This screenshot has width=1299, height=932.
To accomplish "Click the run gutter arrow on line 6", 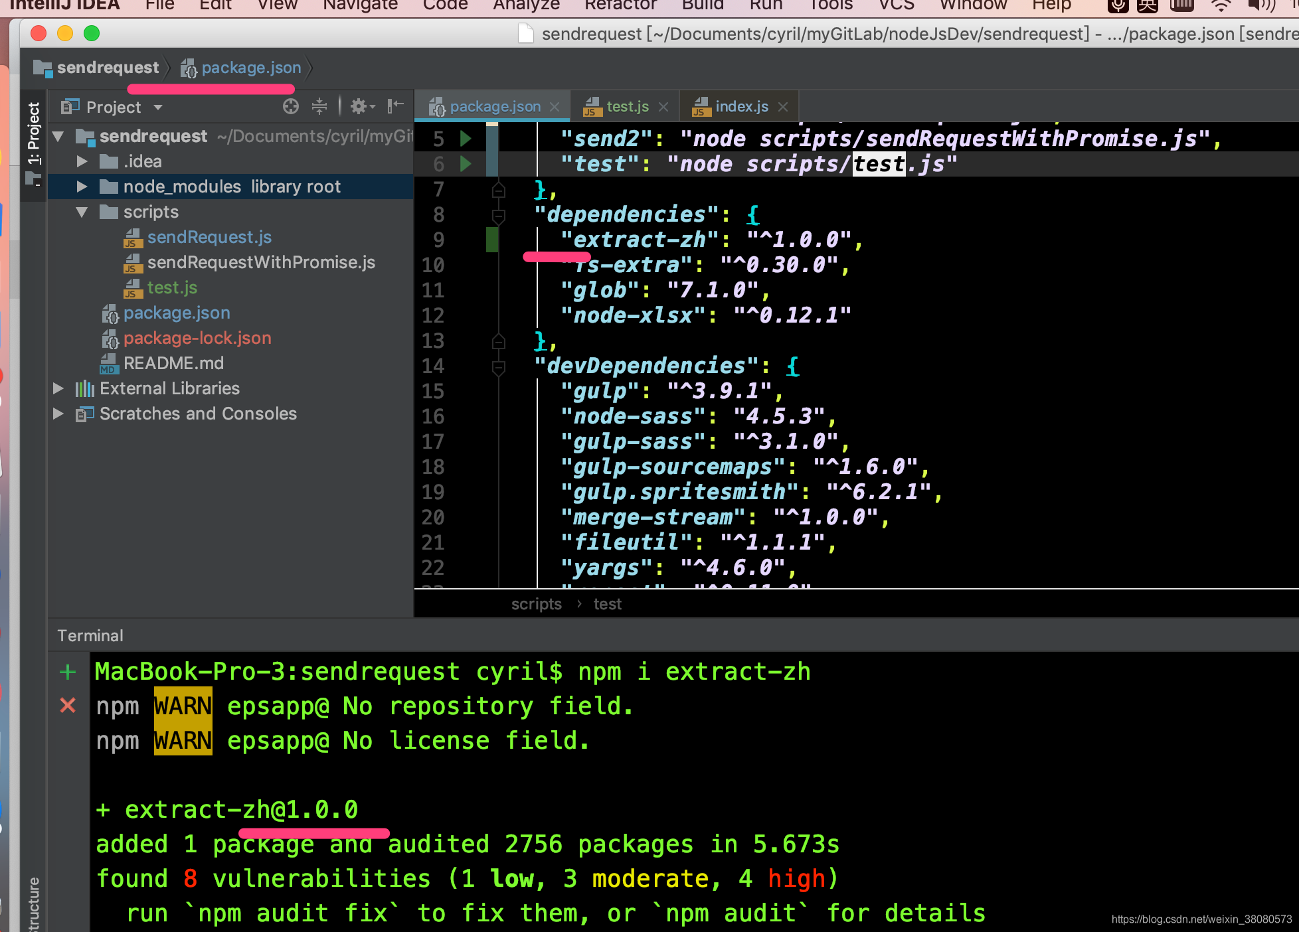I will point(466,163).
